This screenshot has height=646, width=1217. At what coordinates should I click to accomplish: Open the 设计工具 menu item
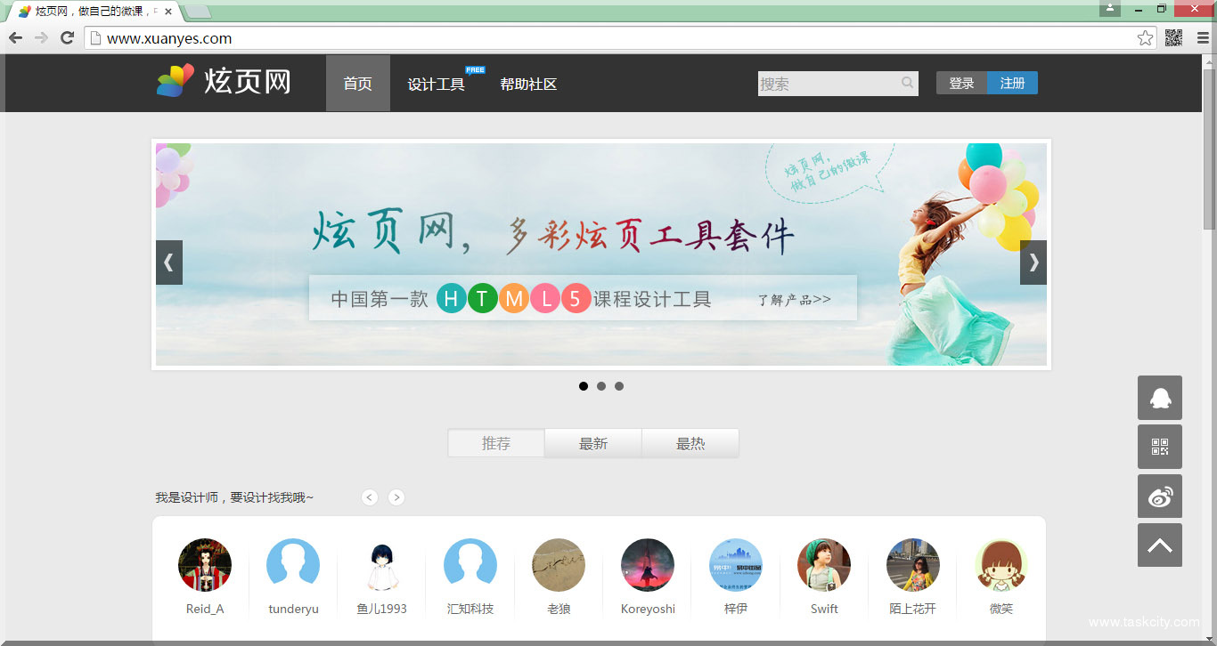coord(437,85)
